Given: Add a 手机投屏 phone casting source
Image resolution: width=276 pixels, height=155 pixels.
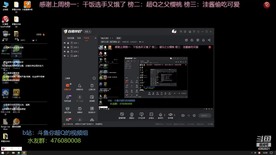Looking at the screenshot, I should pyautogui.click(x=141, y=116).
